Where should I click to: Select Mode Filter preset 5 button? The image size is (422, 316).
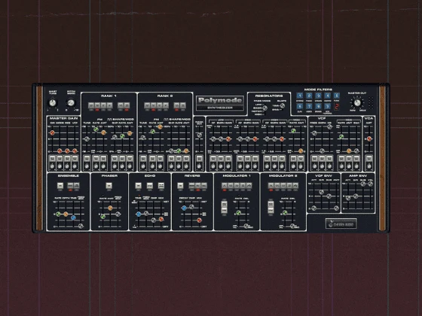(336, 96)
